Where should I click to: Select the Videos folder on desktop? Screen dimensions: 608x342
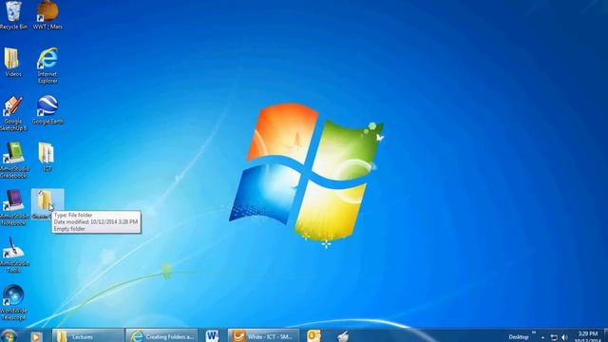pyautogui.click(x=12, y=62)
